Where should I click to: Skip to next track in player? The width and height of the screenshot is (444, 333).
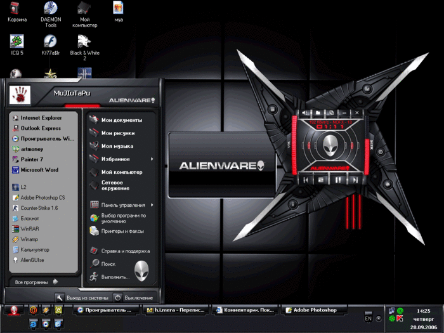pos(355,180)
